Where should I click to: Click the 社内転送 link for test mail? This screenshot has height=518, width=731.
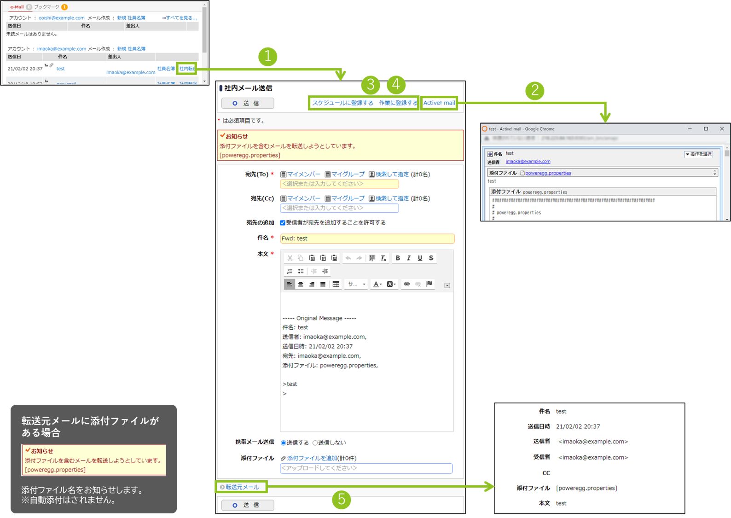pyautogui.click(x=187, y=69)
